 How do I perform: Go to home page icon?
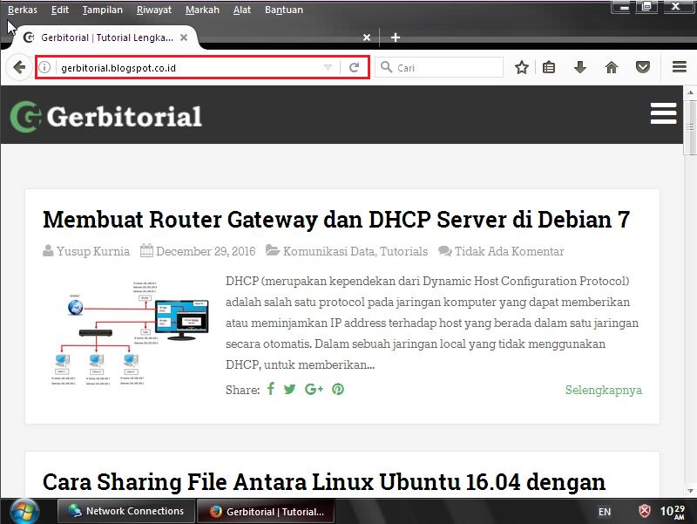(612, 68)
